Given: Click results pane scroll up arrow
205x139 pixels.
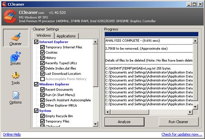Looking at the screenshot, I should (x=195, y=41).
